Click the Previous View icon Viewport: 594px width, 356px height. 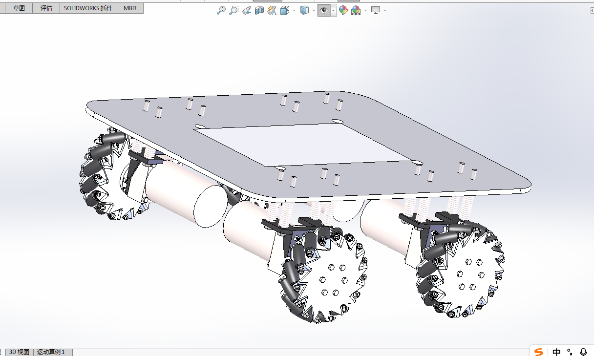[247, 10]
